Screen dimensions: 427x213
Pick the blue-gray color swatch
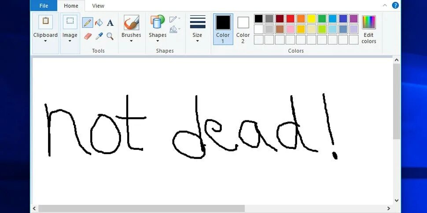[x=343, y=29]
